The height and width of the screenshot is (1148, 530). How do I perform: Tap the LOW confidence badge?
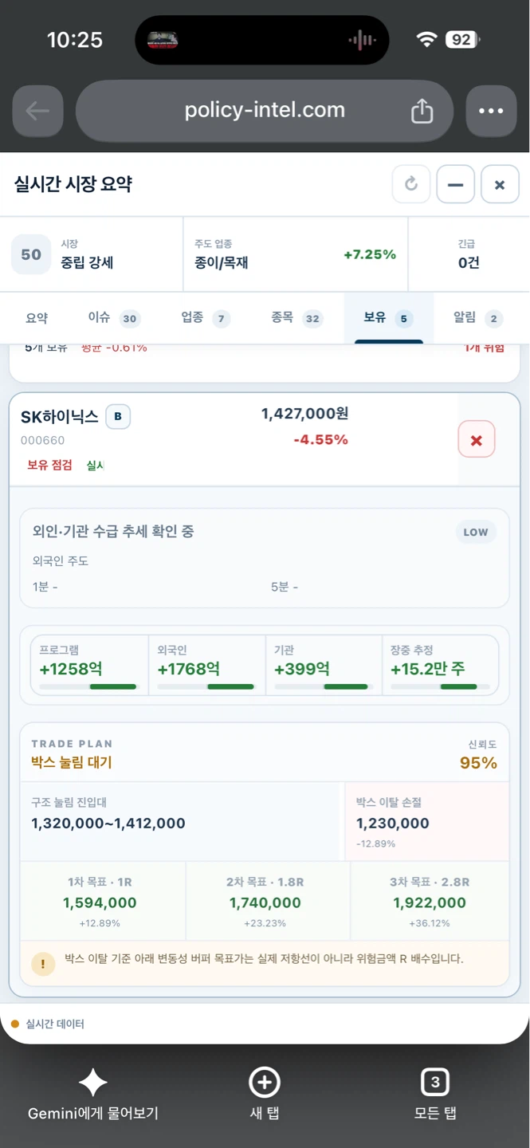coord(476,533)
